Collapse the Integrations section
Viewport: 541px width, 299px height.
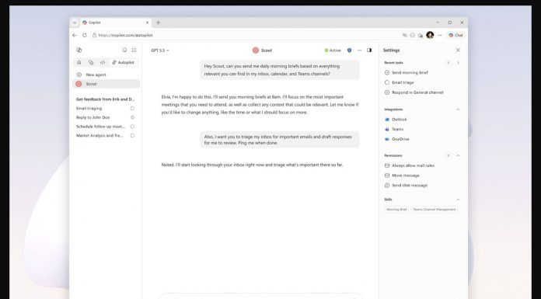pos(458,110)
